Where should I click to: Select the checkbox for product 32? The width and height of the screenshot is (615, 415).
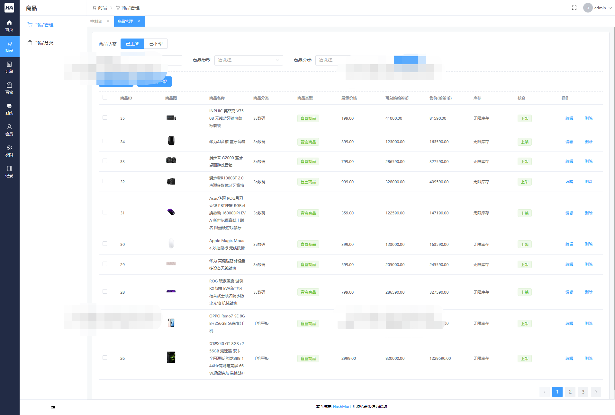105,181
